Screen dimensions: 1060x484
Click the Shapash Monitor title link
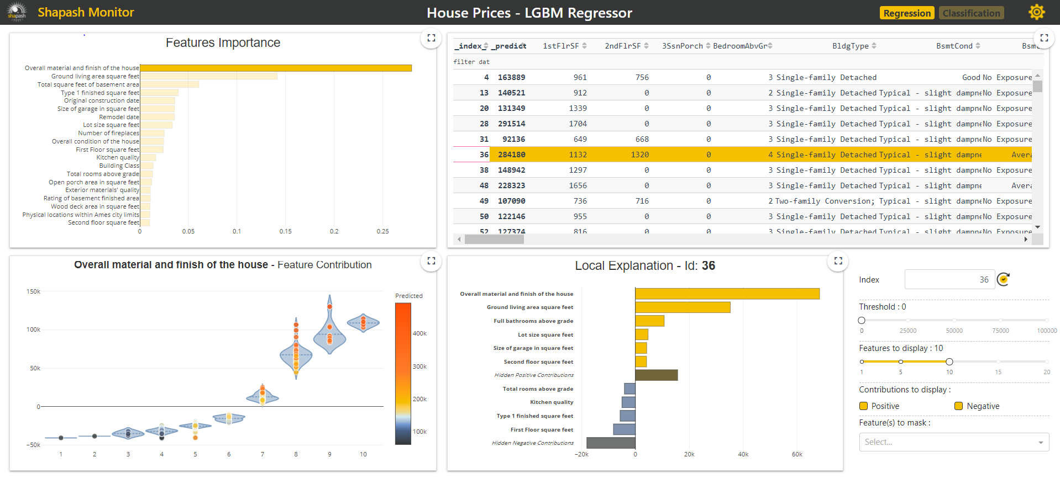[86, 12]
